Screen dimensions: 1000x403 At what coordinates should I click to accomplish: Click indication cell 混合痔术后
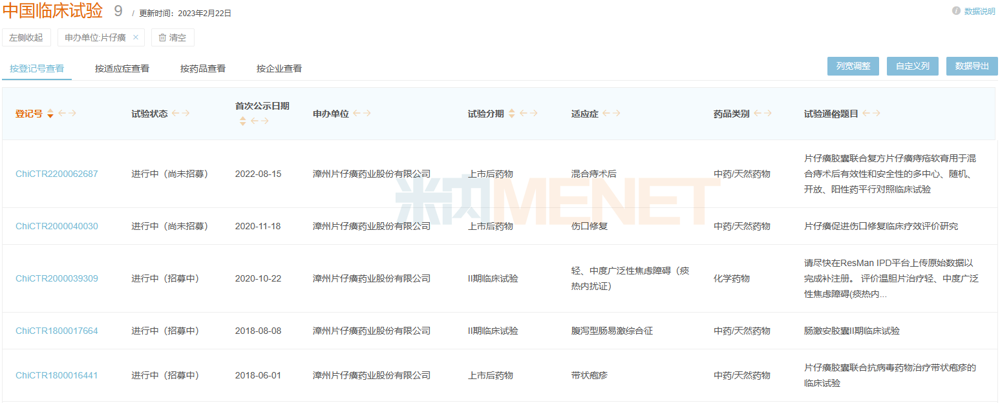[594, 174]
